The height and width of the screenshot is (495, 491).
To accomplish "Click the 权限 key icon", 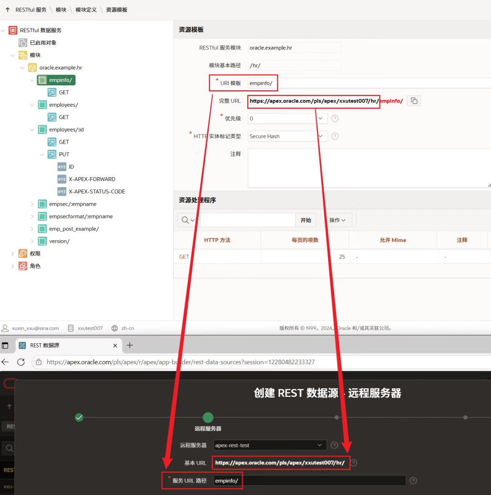I will (23, 253).
